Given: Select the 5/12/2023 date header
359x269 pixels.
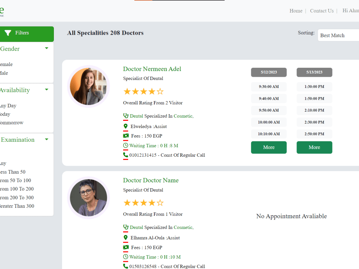Looking at the screenshot, I should [269, 72].
